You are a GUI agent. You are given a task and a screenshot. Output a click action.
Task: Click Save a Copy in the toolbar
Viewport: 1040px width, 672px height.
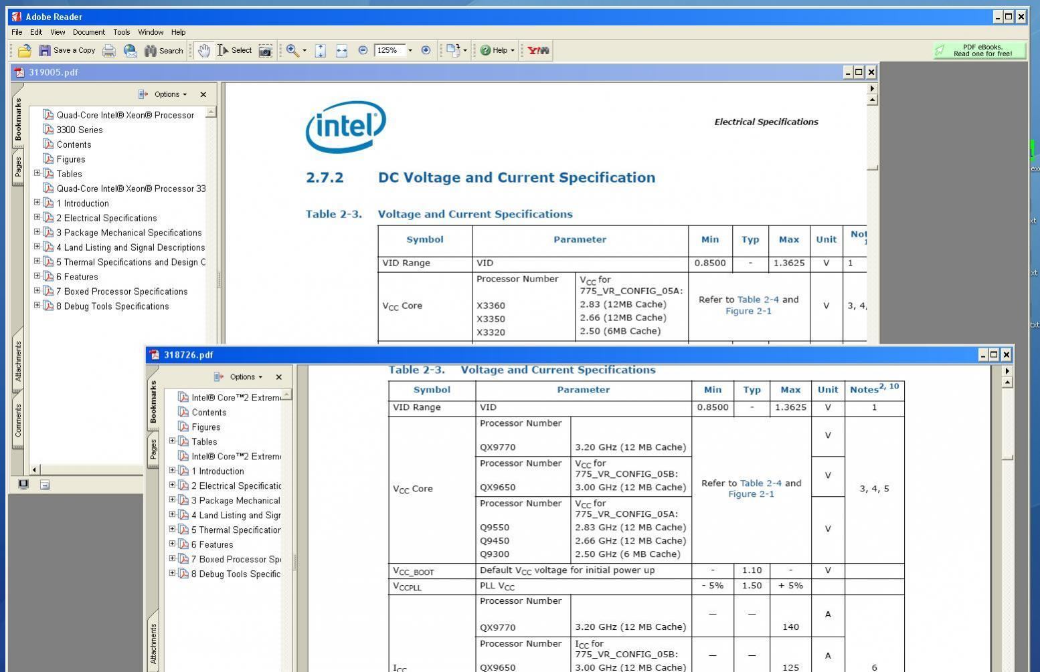(x=67, y=50)
